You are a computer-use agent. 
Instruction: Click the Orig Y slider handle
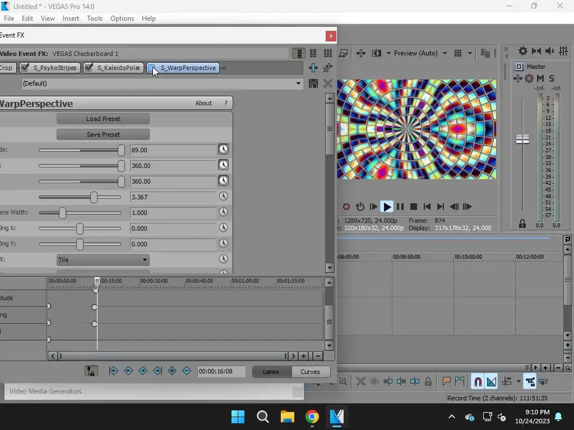click(80, 244)
